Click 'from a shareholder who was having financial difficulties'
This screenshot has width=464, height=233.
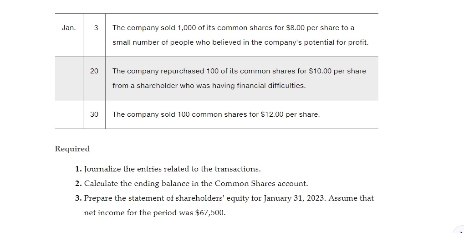pos(209,86)
